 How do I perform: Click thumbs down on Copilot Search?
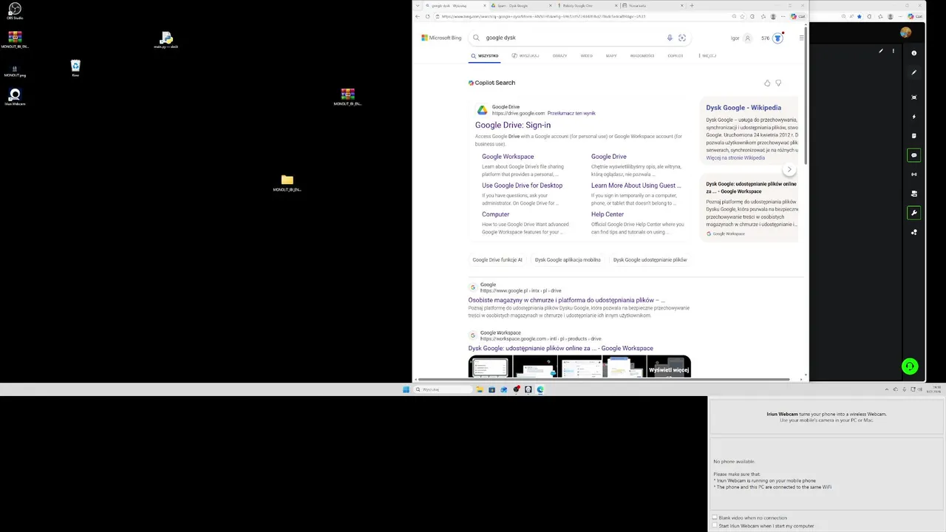[x=778, y=83]
